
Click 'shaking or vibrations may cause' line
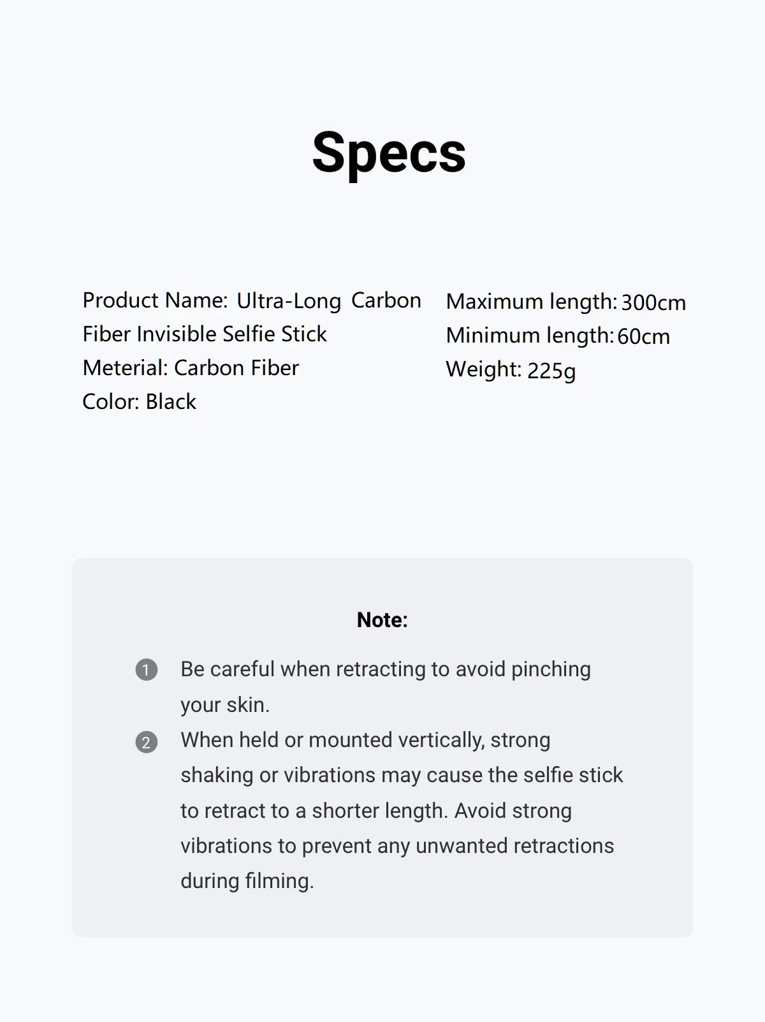[x=402, y=775]
